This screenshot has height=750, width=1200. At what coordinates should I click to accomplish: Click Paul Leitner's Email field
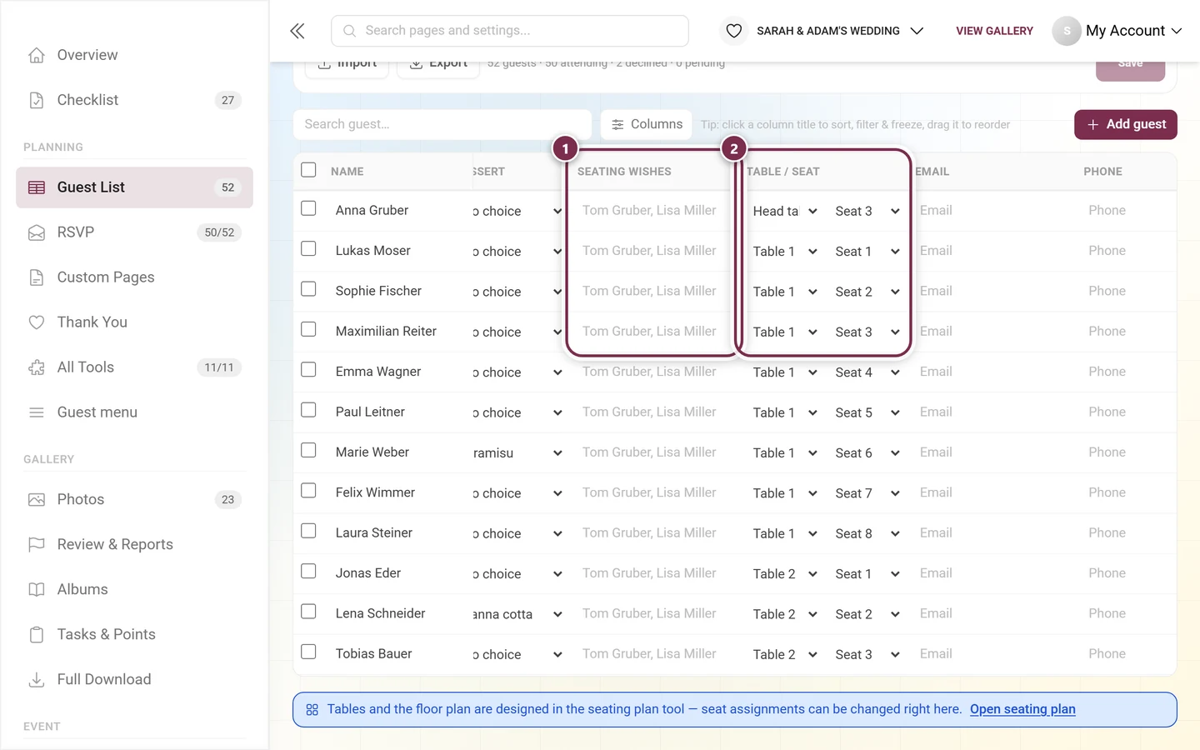click(993, 412)
